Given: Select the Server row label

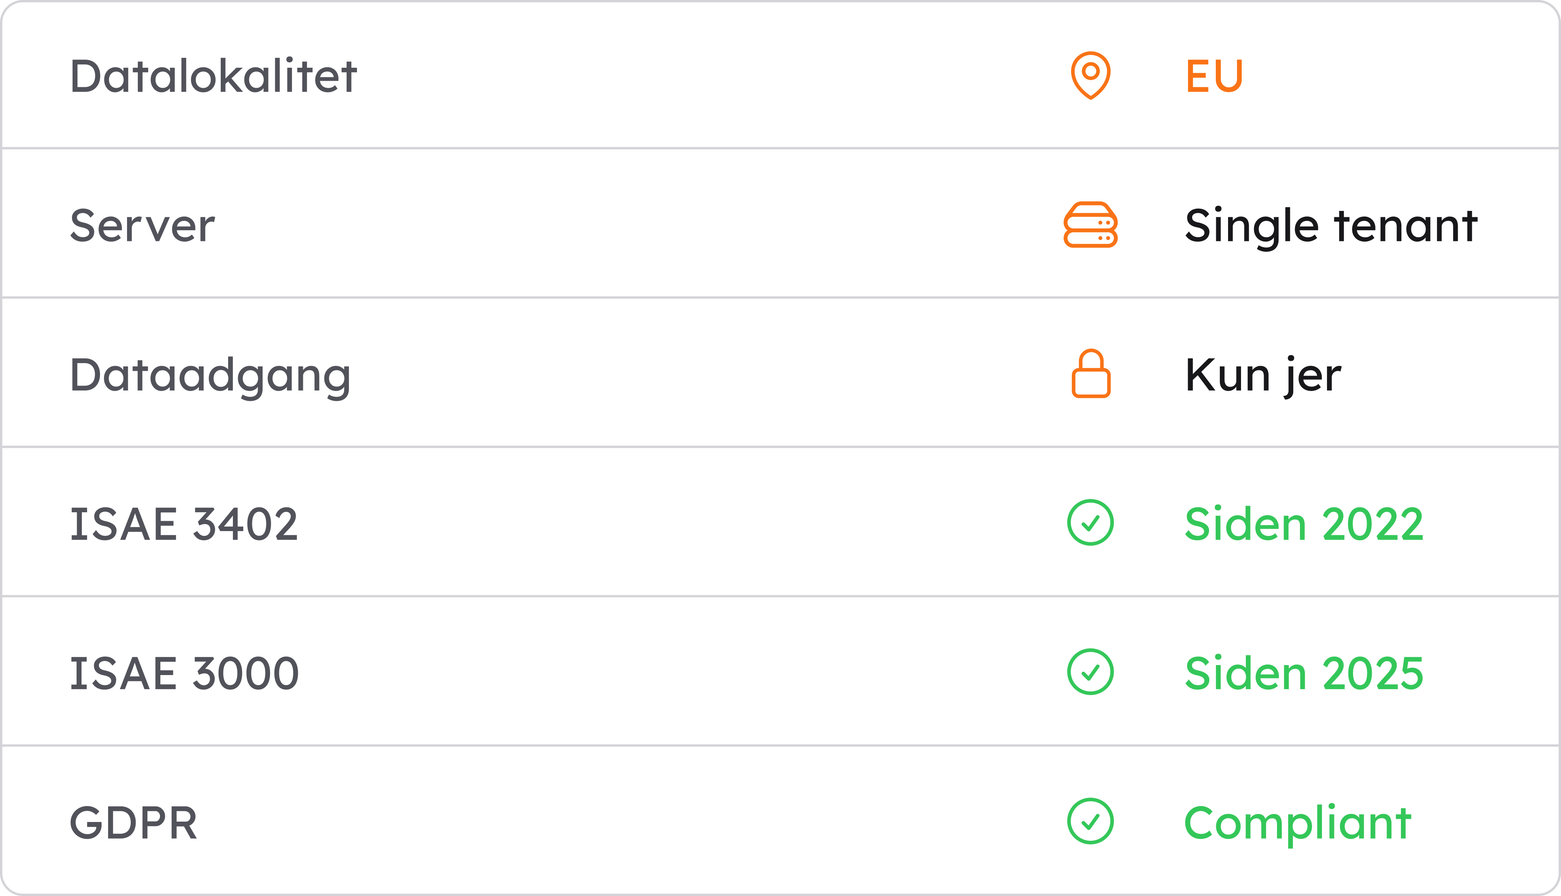Looking at the screenshot, I should point(142,225).
